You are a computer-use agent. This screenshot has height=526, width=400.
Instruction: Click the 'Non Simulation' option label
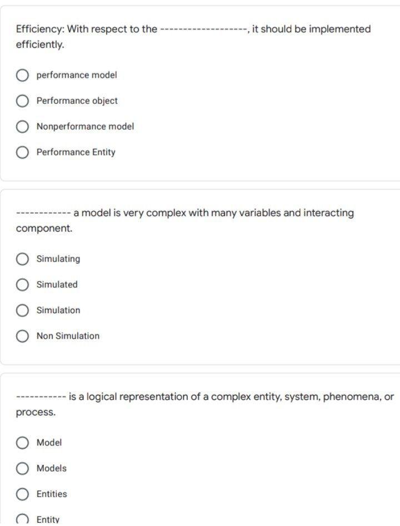point(68,335)
